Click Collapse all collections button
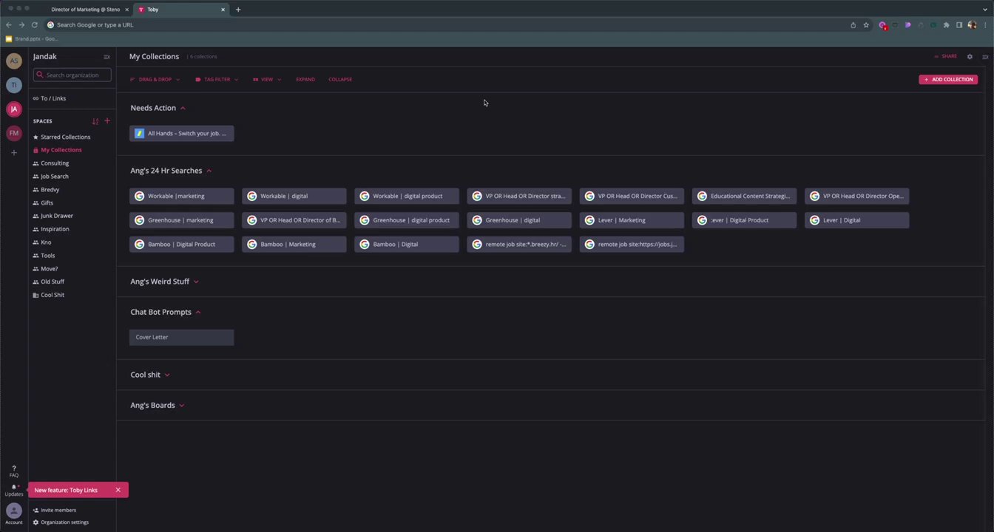 340,79
